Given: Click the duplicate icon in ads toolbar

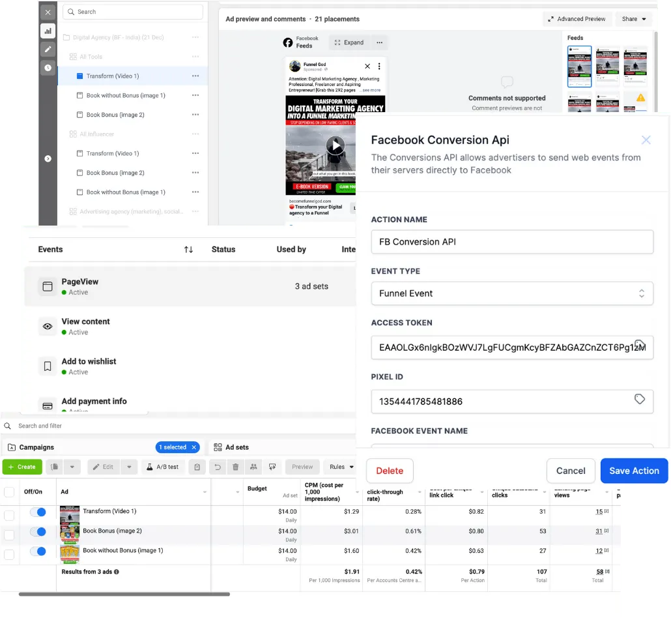Looking at the screenshot, I should click(x=54, y=467).
